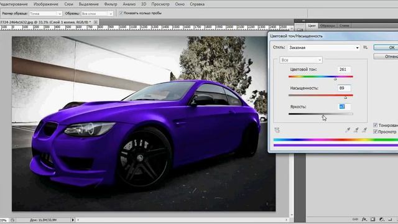
Task: Click the horizontal scrollbar right arrow
Action: tap(286, 220)
